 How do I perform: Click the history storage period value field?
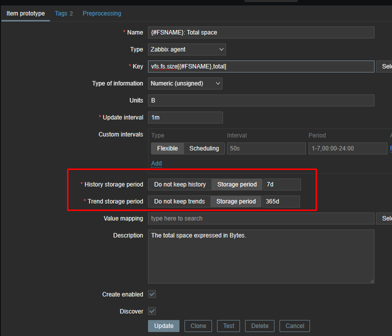(x=282, y=184)
